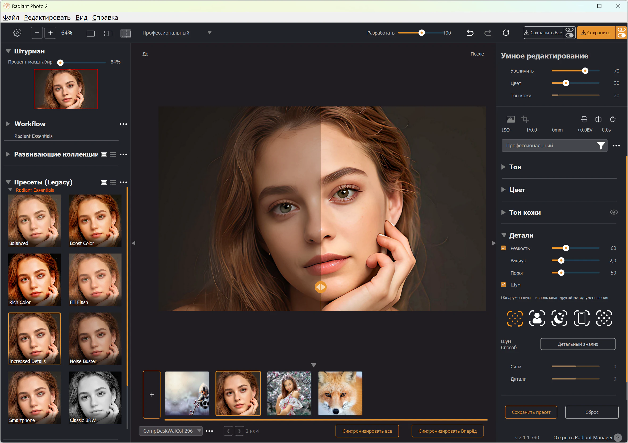The image size is (628, 443).
Task: Expand the Тон section
Action: (504, 167)
